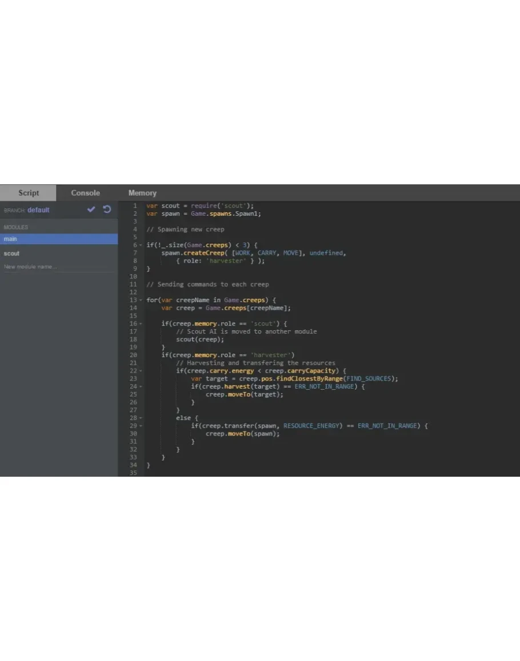Click the revert changes arrow icon
Image resolution: width=520 pixels, height=661 pixels.
[107, 209]
